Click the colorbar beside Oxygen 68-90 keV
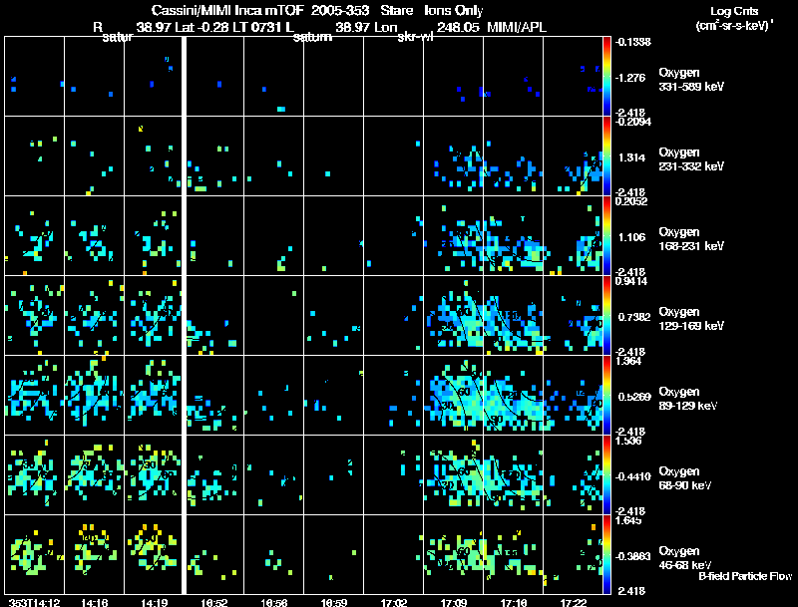Viewport: 798px width, 607px height. coord(606,475)
